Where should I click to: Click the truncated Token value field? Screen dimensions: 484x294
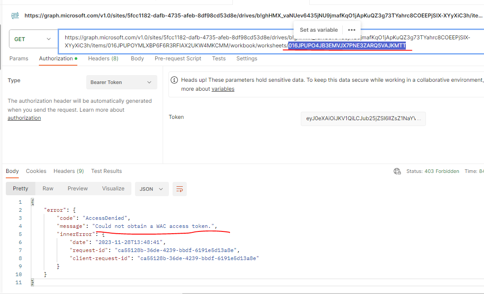pyautogui.click(x=363, y=119)
